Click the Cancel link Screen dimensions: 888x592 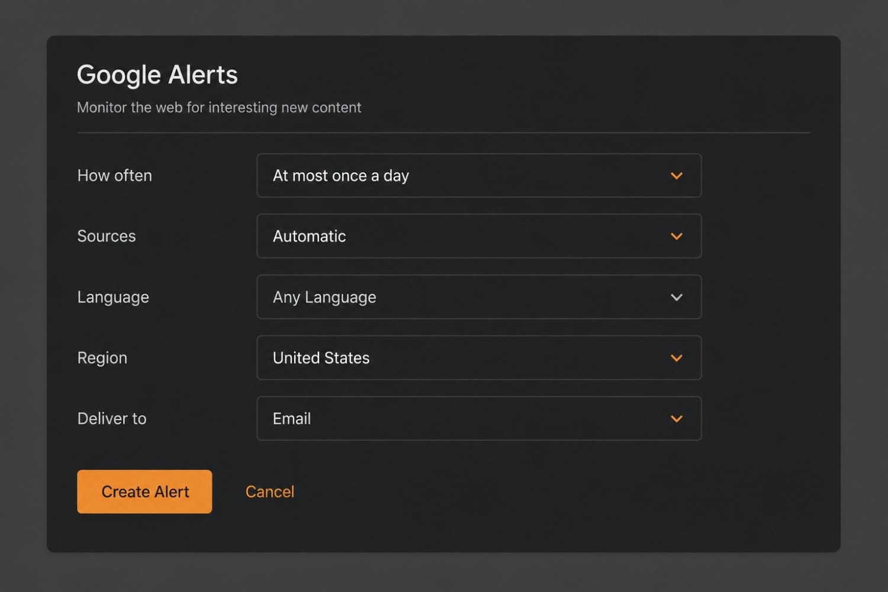(270, 491)
